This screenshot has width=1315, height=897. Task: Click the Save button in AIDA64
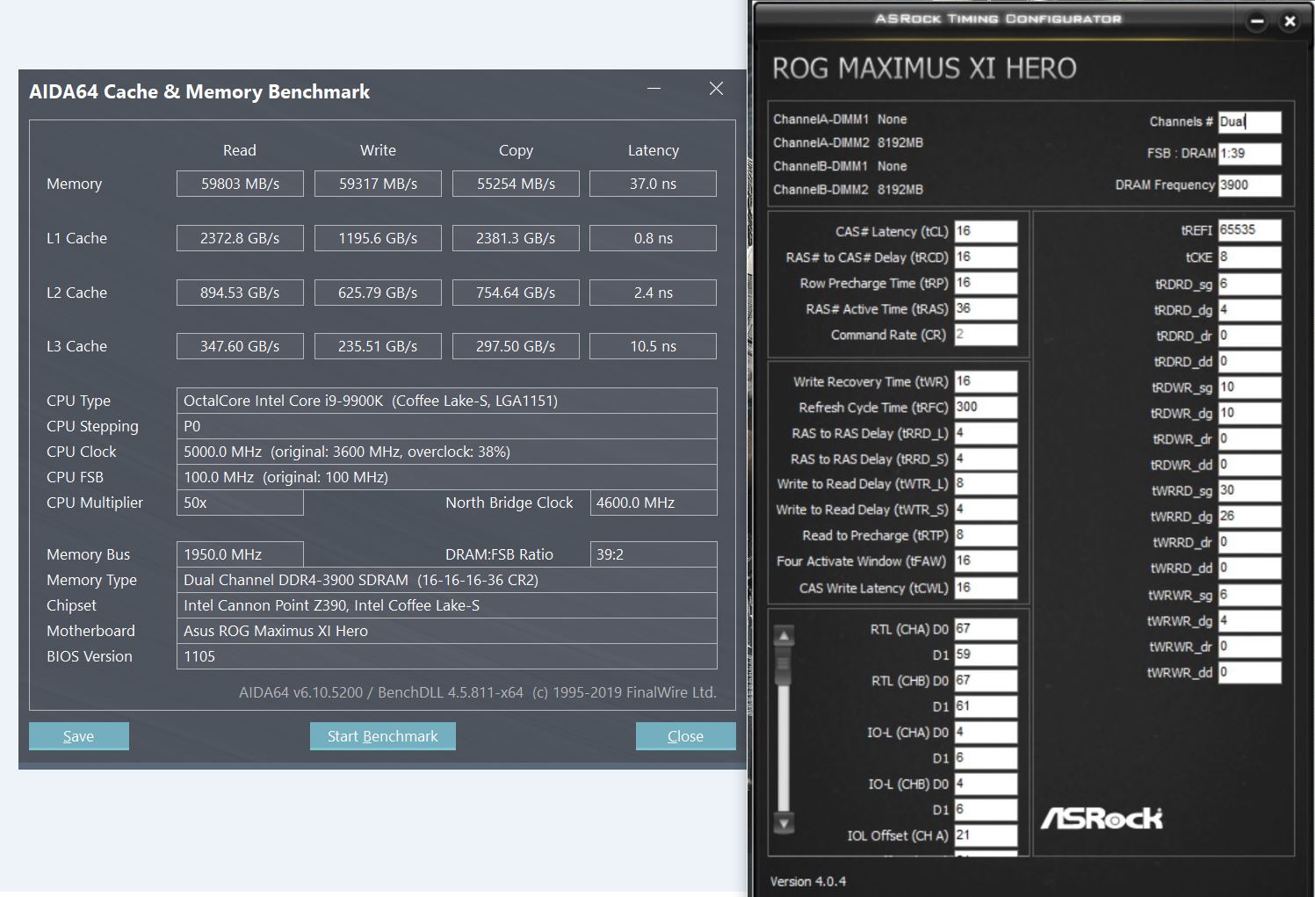(x=79, y=736)
